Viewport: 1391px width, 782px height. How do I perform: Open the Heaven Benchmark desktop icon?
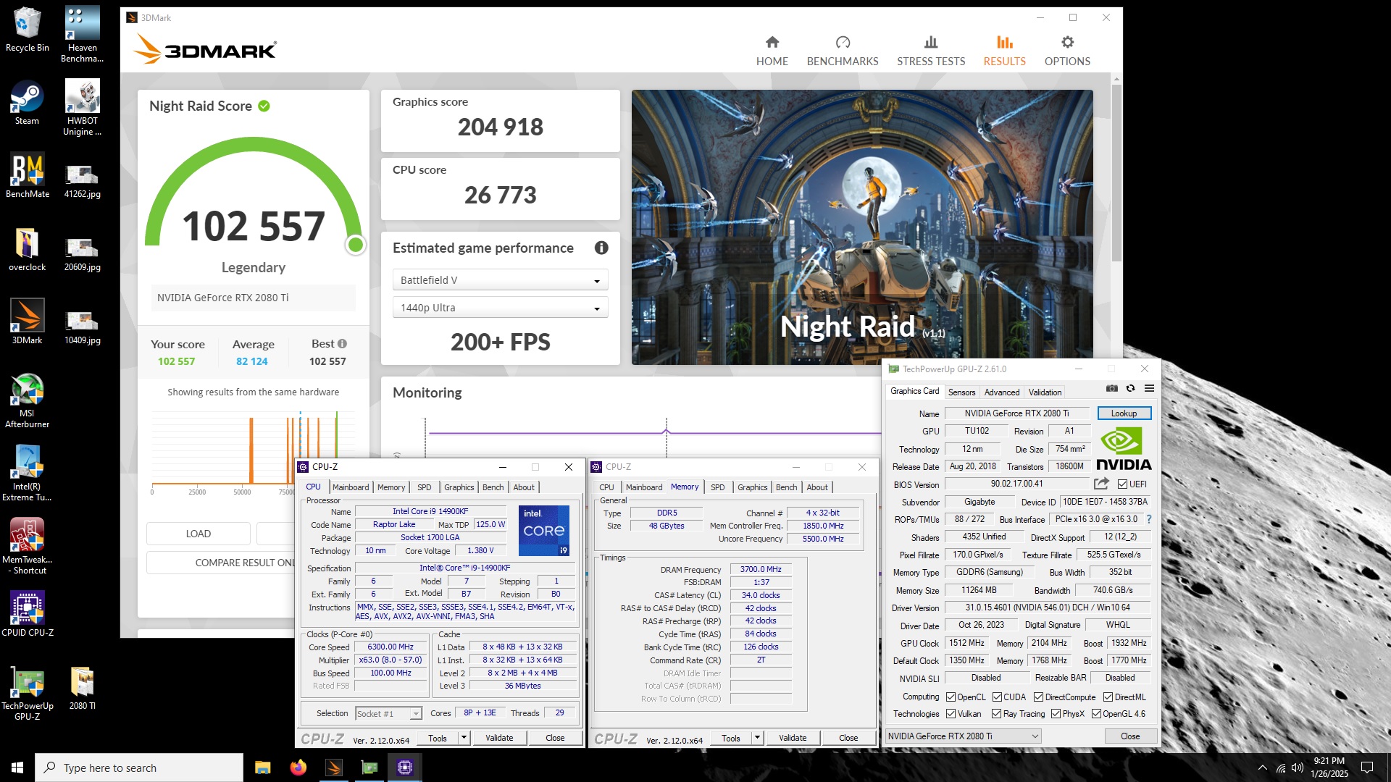(x=83, y=35)
